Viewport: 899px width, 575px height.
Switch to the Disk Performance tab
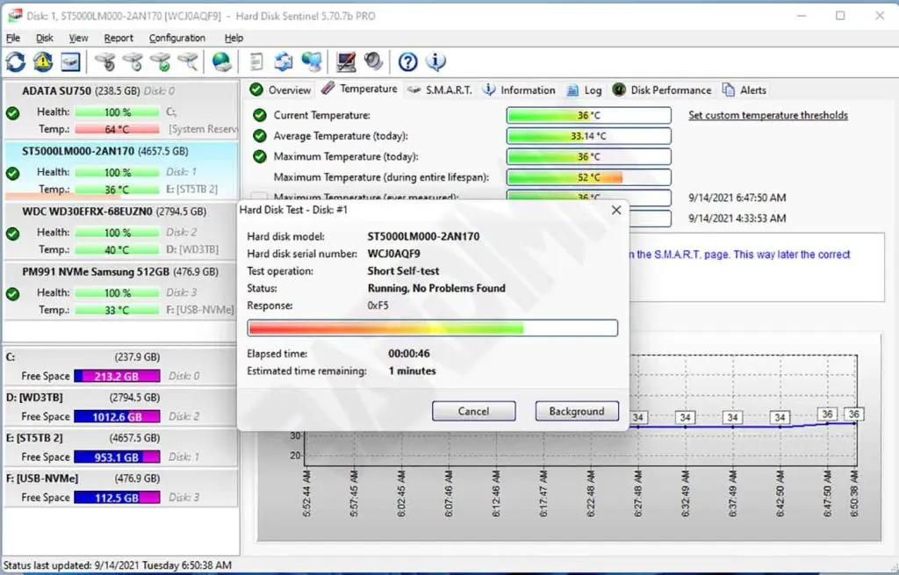(x=662, y=90)
